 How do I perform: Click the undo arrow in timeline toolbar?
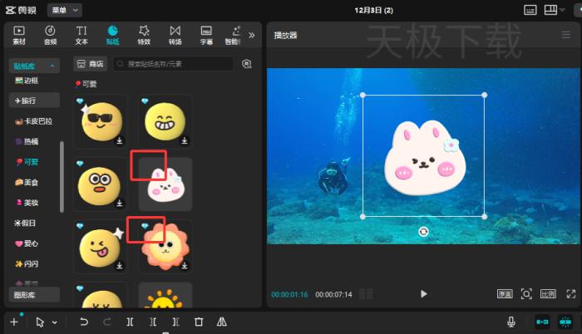84,322
